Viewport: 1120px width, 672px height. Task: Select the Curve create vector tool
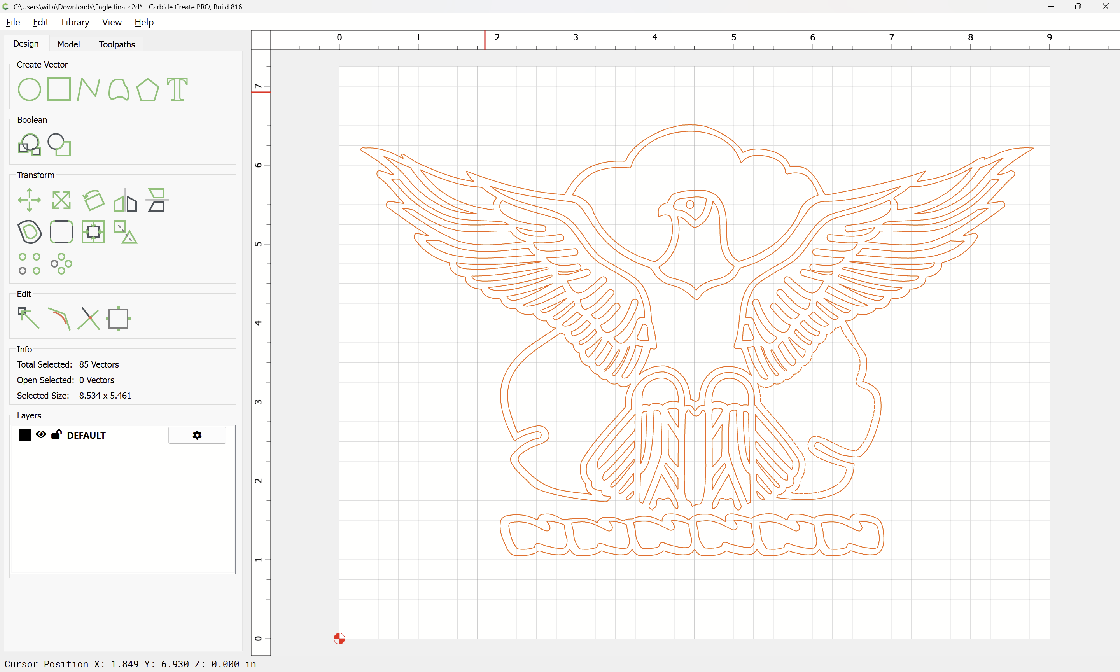118,89
